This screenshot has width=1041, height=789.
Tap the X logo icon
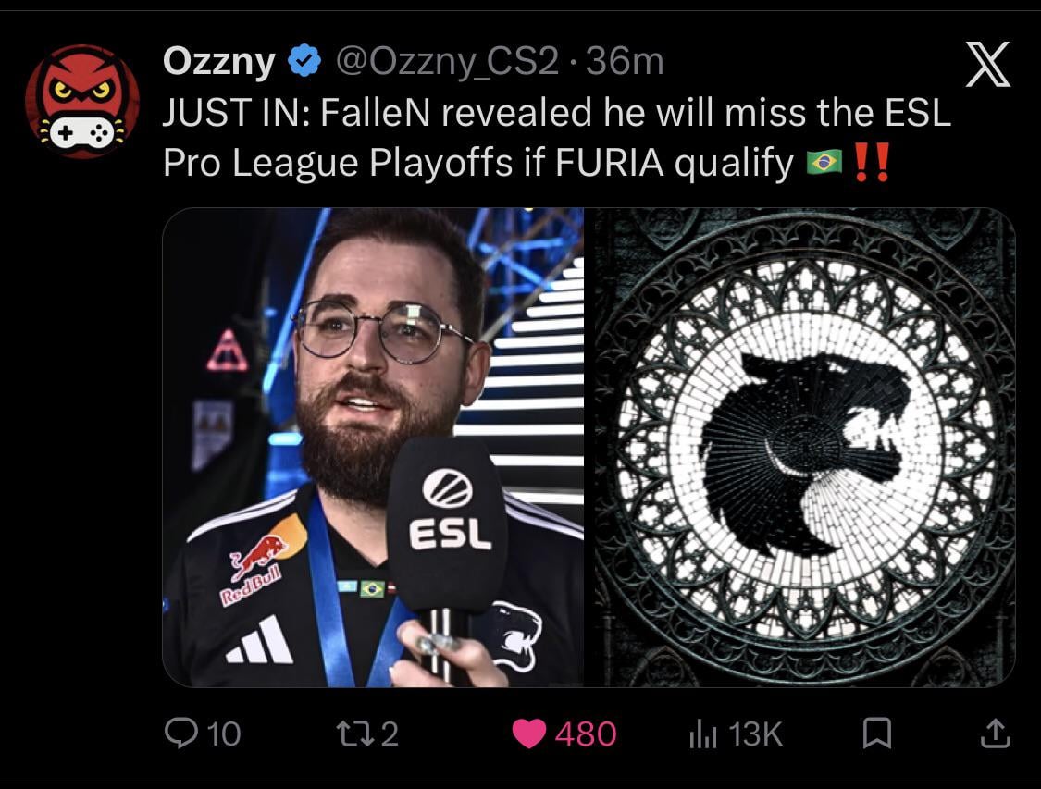tap(988, 64)
